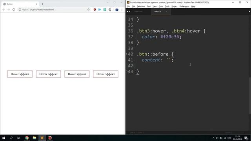This screenshot has width=251, height=141.
Task: Open the blue play-arrow extension in Chrome
Action: click(x=100, y=9)
